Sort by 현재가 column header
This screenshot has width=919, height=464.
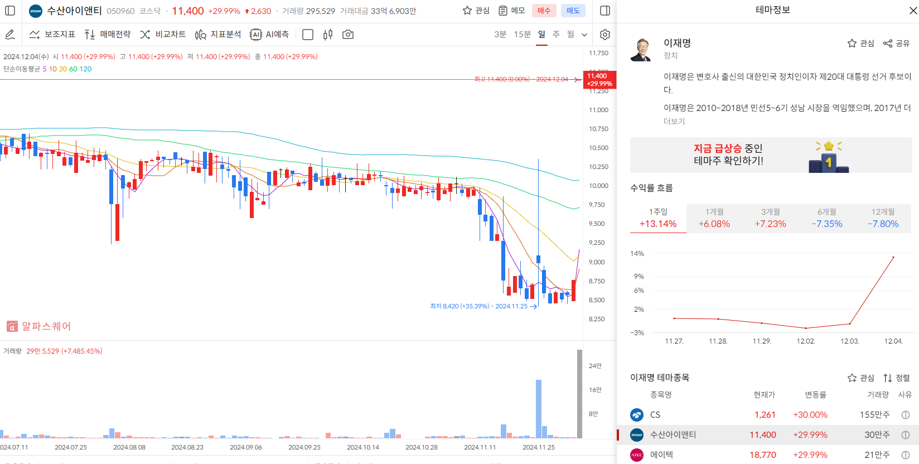765,395
